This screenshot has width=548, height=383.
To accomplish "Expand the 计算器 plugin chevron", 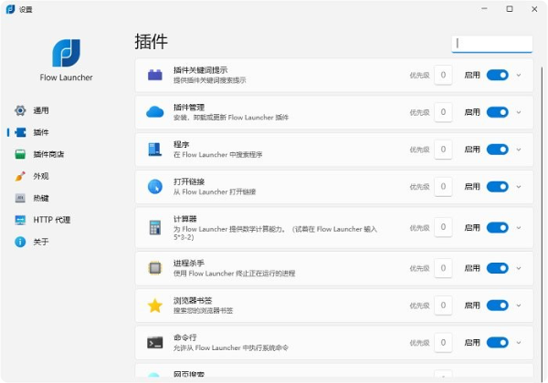I will coord(519,228).
